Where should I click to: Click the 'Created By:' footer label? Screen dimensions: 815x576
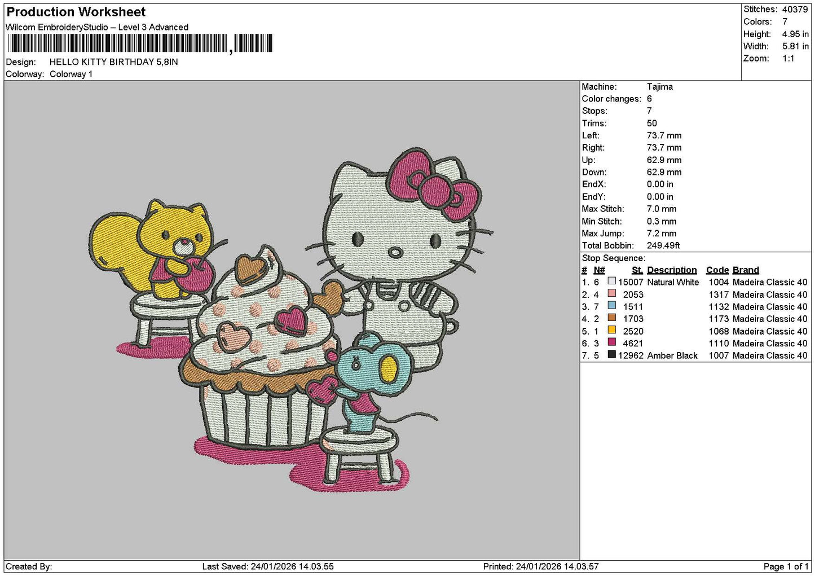pos(29,566)
